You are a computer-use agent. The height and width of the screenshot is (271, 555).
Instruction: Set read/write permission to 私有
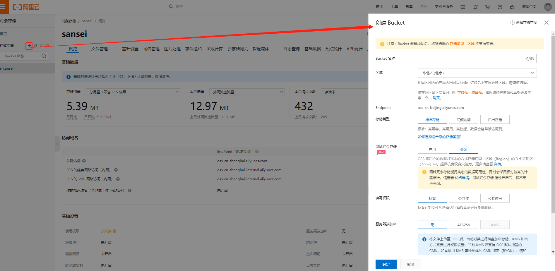(432, 198)
